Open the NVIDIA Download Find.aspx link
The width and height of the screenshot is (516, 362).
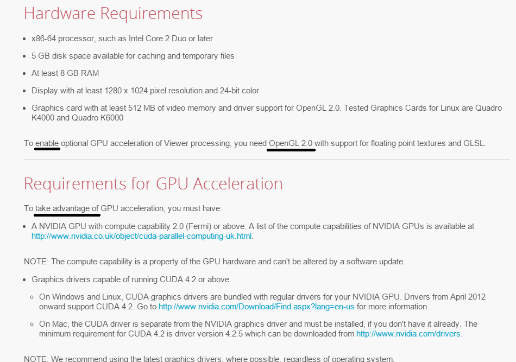[256, 307]
